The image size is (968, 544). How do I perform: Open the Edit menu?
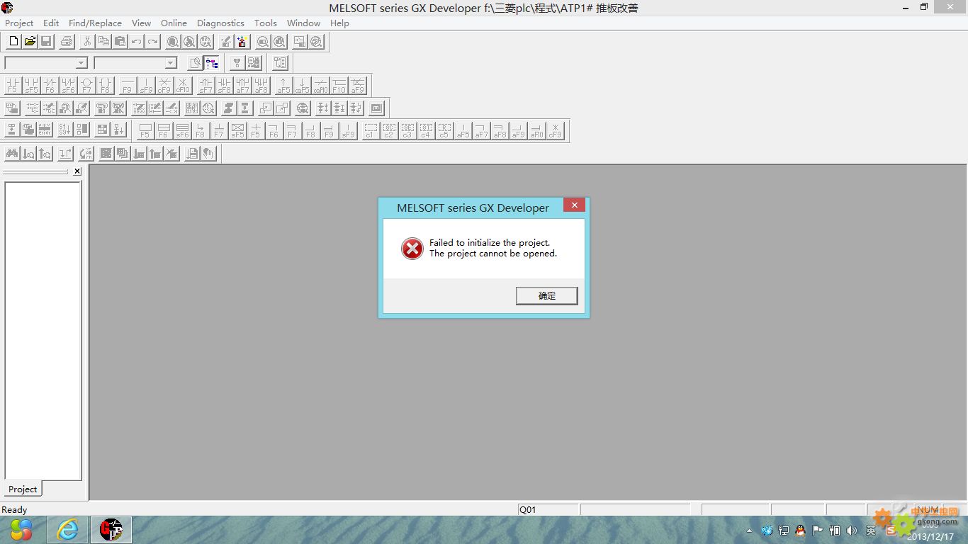coord(51,23)
